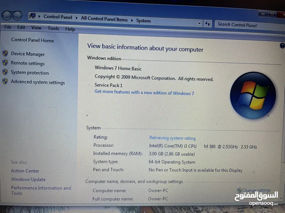Viewport: 285px width, 213px height.
Task: Click the 64-bit Operating System value
Action: pyautogui.click(x=172, y=162)
